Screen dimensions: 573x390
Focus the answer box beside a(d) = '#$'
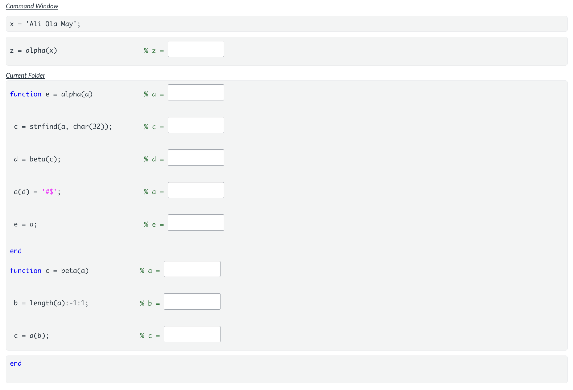[x=196, y=190]
